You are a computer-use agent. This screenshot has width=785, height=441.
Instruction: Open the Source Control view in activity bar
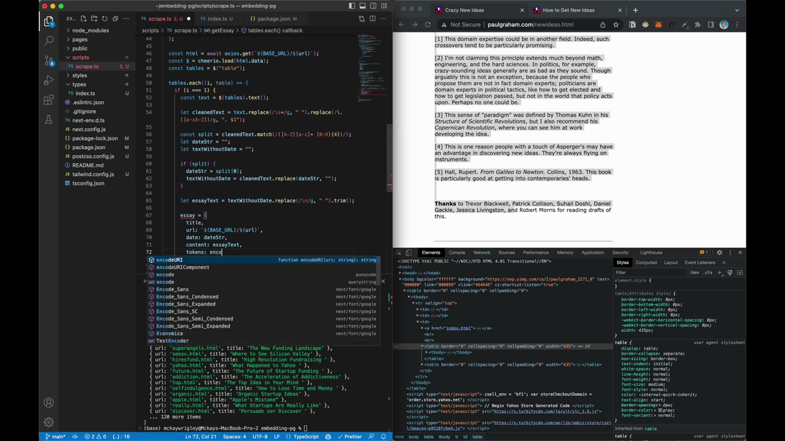49,61
